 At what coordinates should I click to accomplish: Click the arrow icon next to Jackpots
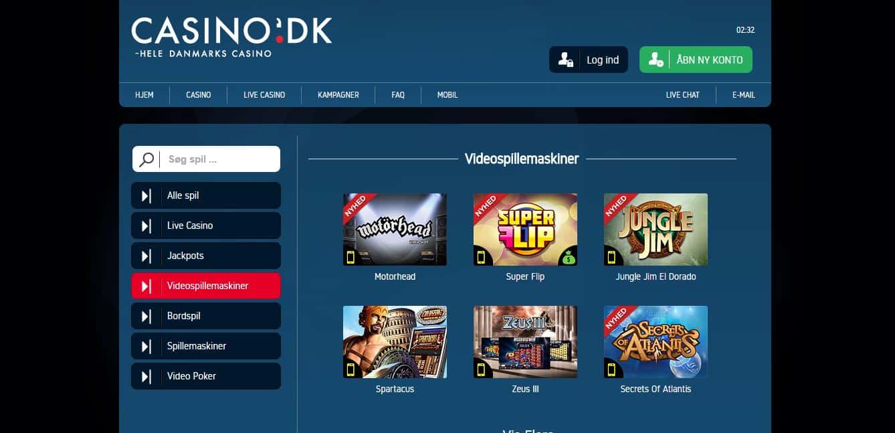[x=146, y=256]
